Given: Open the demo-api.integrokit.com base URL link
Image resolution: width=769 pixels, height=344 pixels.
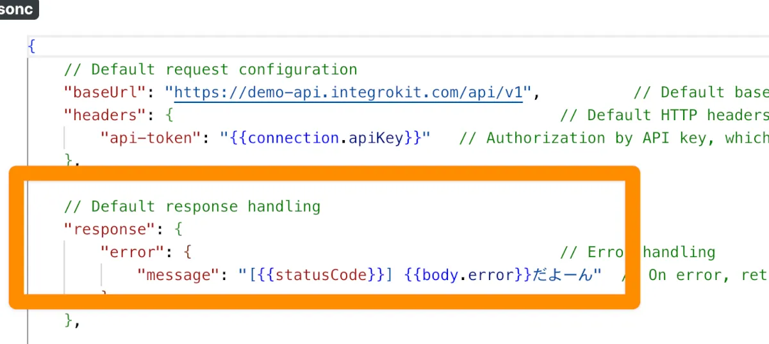Looking at the screenshot, I should (349, 92).
